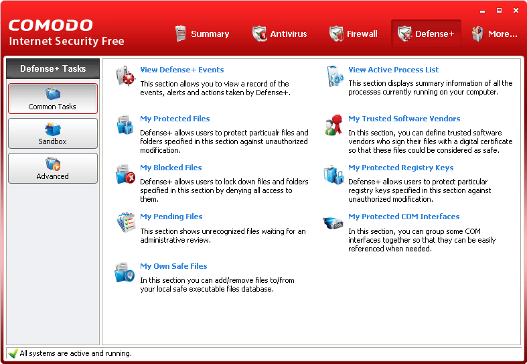This screenshot has height=364, width=527.
Task: Click the COMODO logo text
Action: [x=50, y=25]
